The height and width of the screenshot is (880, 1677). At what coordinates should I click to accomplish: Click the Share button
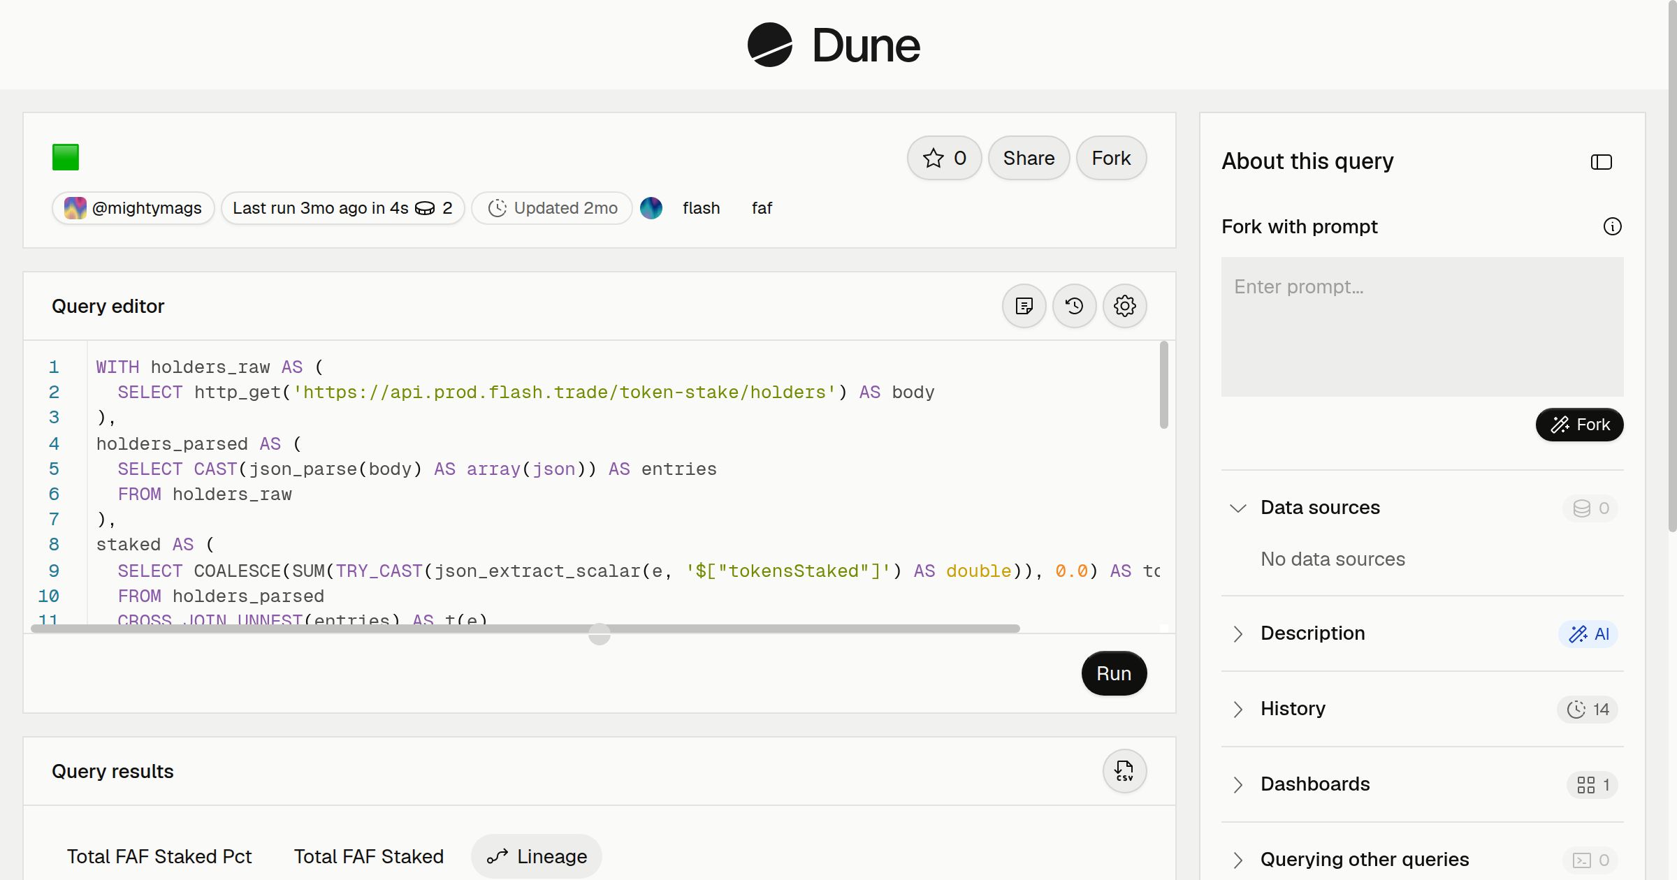(1029, 158)
